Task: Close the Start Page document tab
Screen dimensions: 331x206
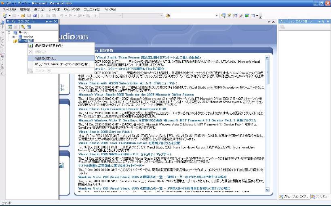Action: (x=273, y=22)
